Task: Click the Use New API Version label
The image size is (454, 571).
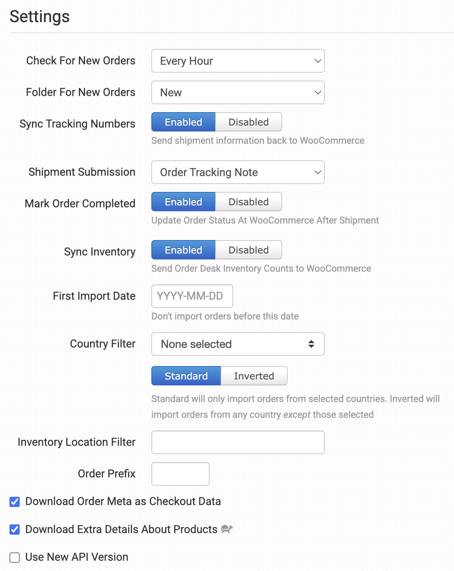Action: (77, 557)
